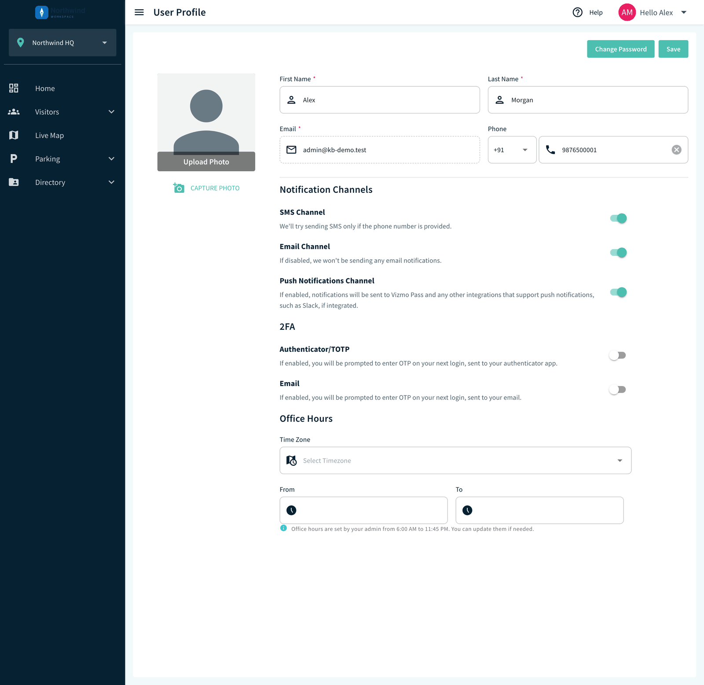Viewport: 704px width, 685px height.
Task: Click the Email input admin@kb-demo.test
Action: tap(380, 150)
